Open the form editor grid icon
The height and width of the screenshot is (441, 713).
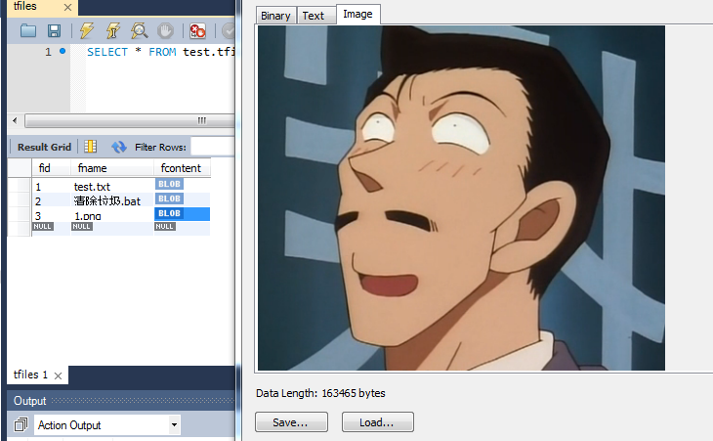tap(91, 147)
